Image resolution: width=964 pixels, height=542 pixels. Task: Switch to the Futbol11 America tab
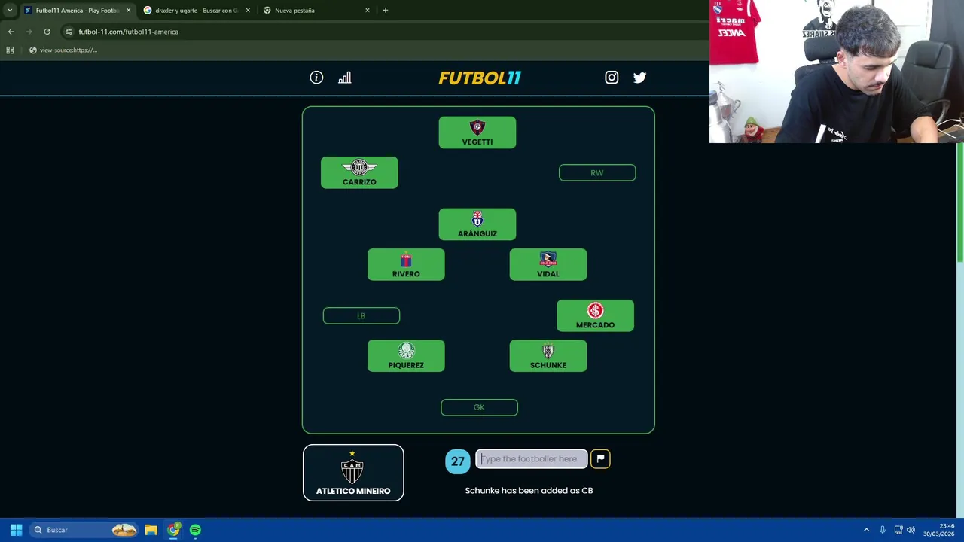pos(77,11)
